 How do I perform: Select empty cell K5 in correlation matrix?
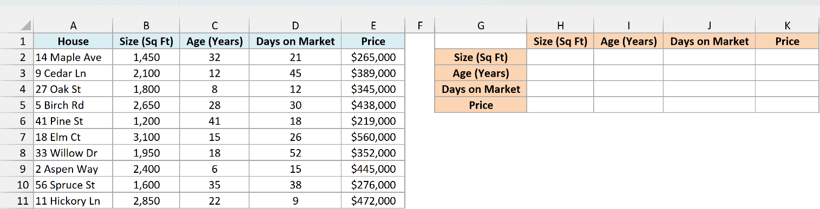787,105
